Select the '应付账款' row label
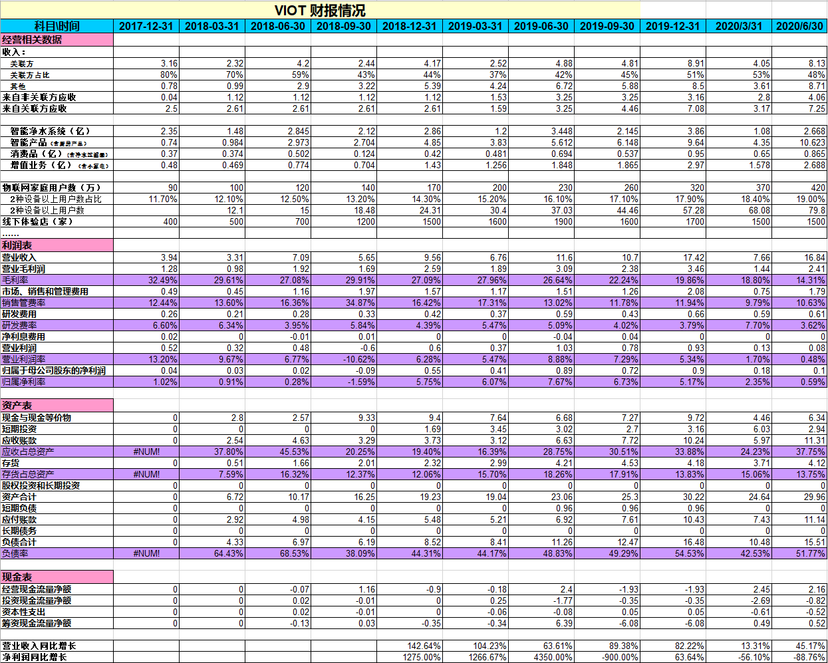Screen dimensions: 828x663 [19, 519]
